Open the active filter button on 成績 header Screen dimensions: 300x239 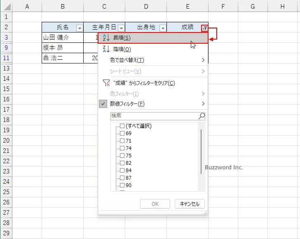pos(204,28)
